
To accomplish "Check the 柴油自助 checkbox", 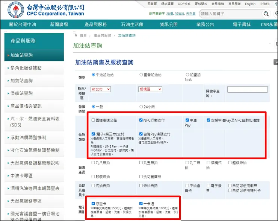I will point(141,186).
